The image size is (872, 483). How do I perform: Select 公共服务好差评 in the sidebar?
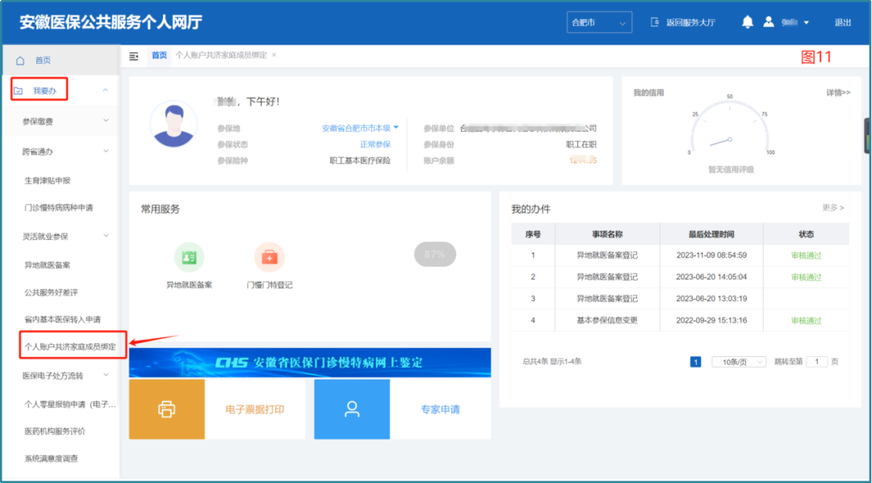[51, 292]
